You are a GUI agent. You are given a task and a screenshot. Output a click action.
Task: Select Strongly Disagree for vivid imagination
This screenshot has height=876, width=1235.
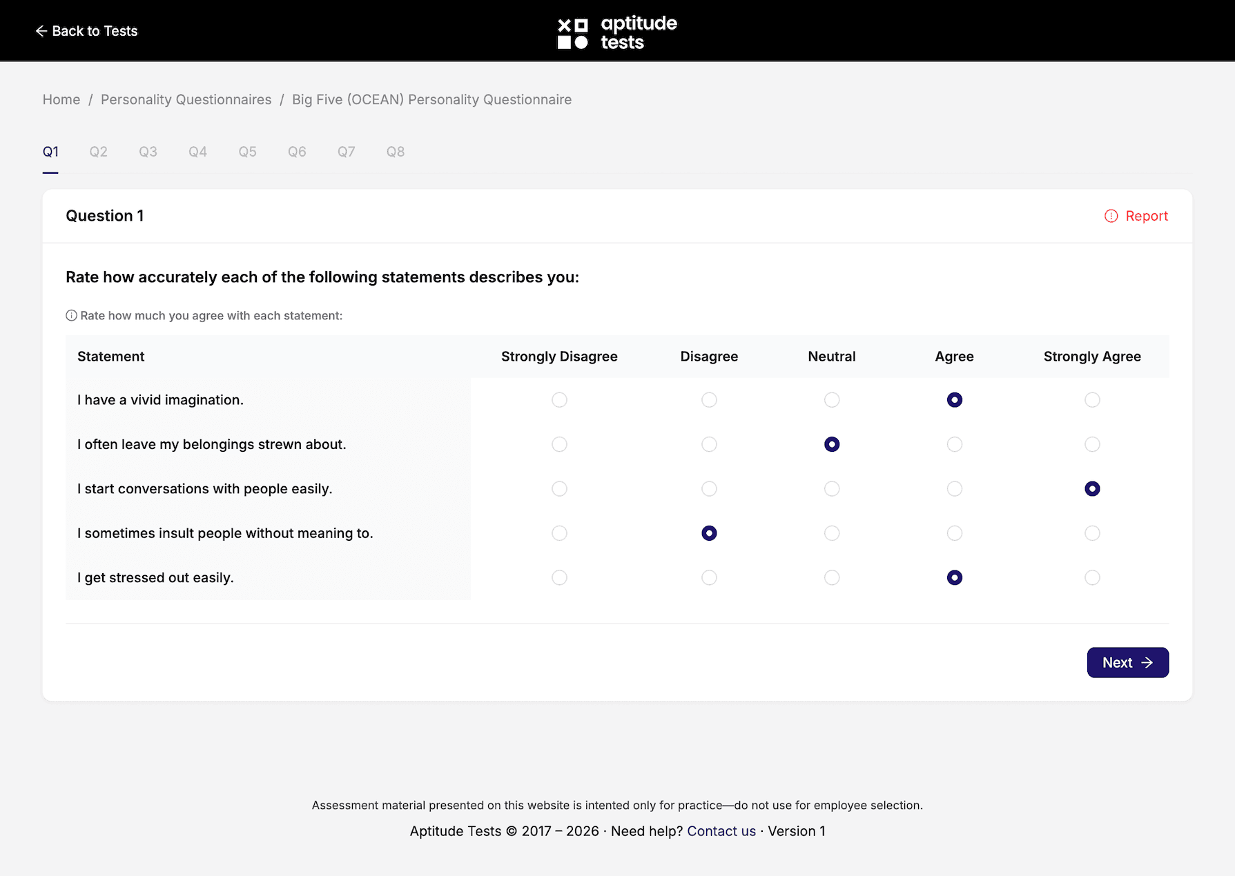click(x=559, y=400)
